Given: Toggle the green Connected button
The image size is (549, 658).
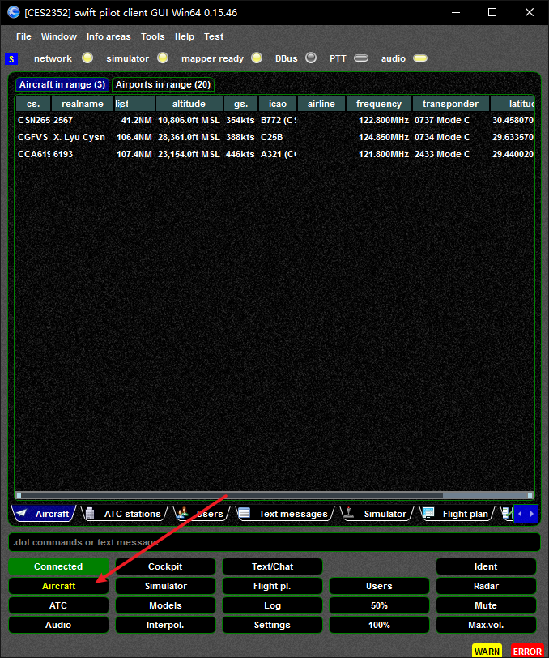Looking at the screenshot, I should click(x=58, y=566).
